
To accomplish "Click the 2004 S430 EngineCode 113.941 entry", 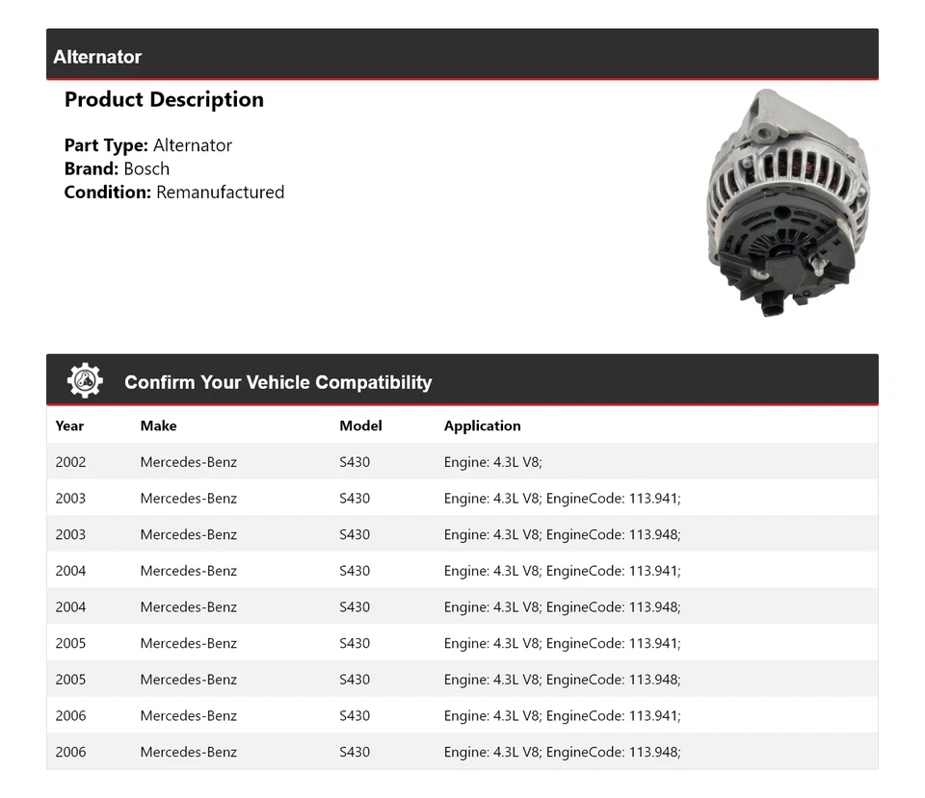I will [x=462, y=570].
